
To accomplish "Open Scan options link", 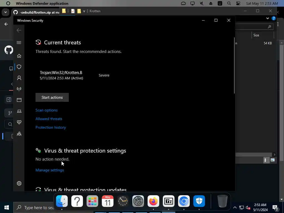I will coord(46,110).
